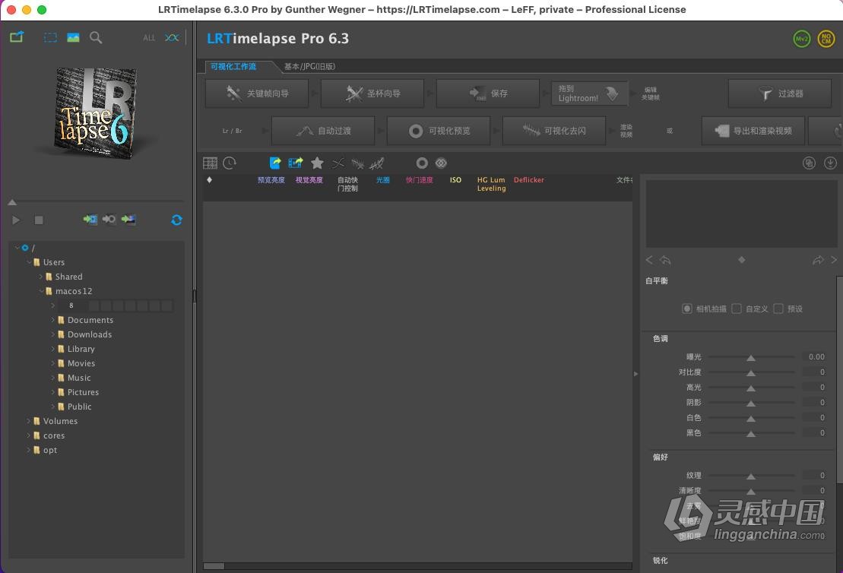Enable the 预设 white balance option

778,309
